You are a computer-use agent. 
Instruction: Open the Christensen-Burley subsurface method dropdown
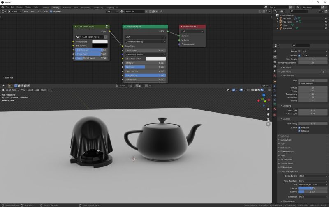point(145,42)
